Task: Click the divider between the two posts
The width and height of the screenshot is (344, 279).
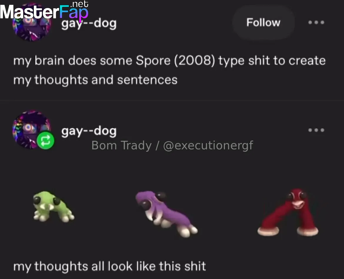Action: [x=172, y=100]
